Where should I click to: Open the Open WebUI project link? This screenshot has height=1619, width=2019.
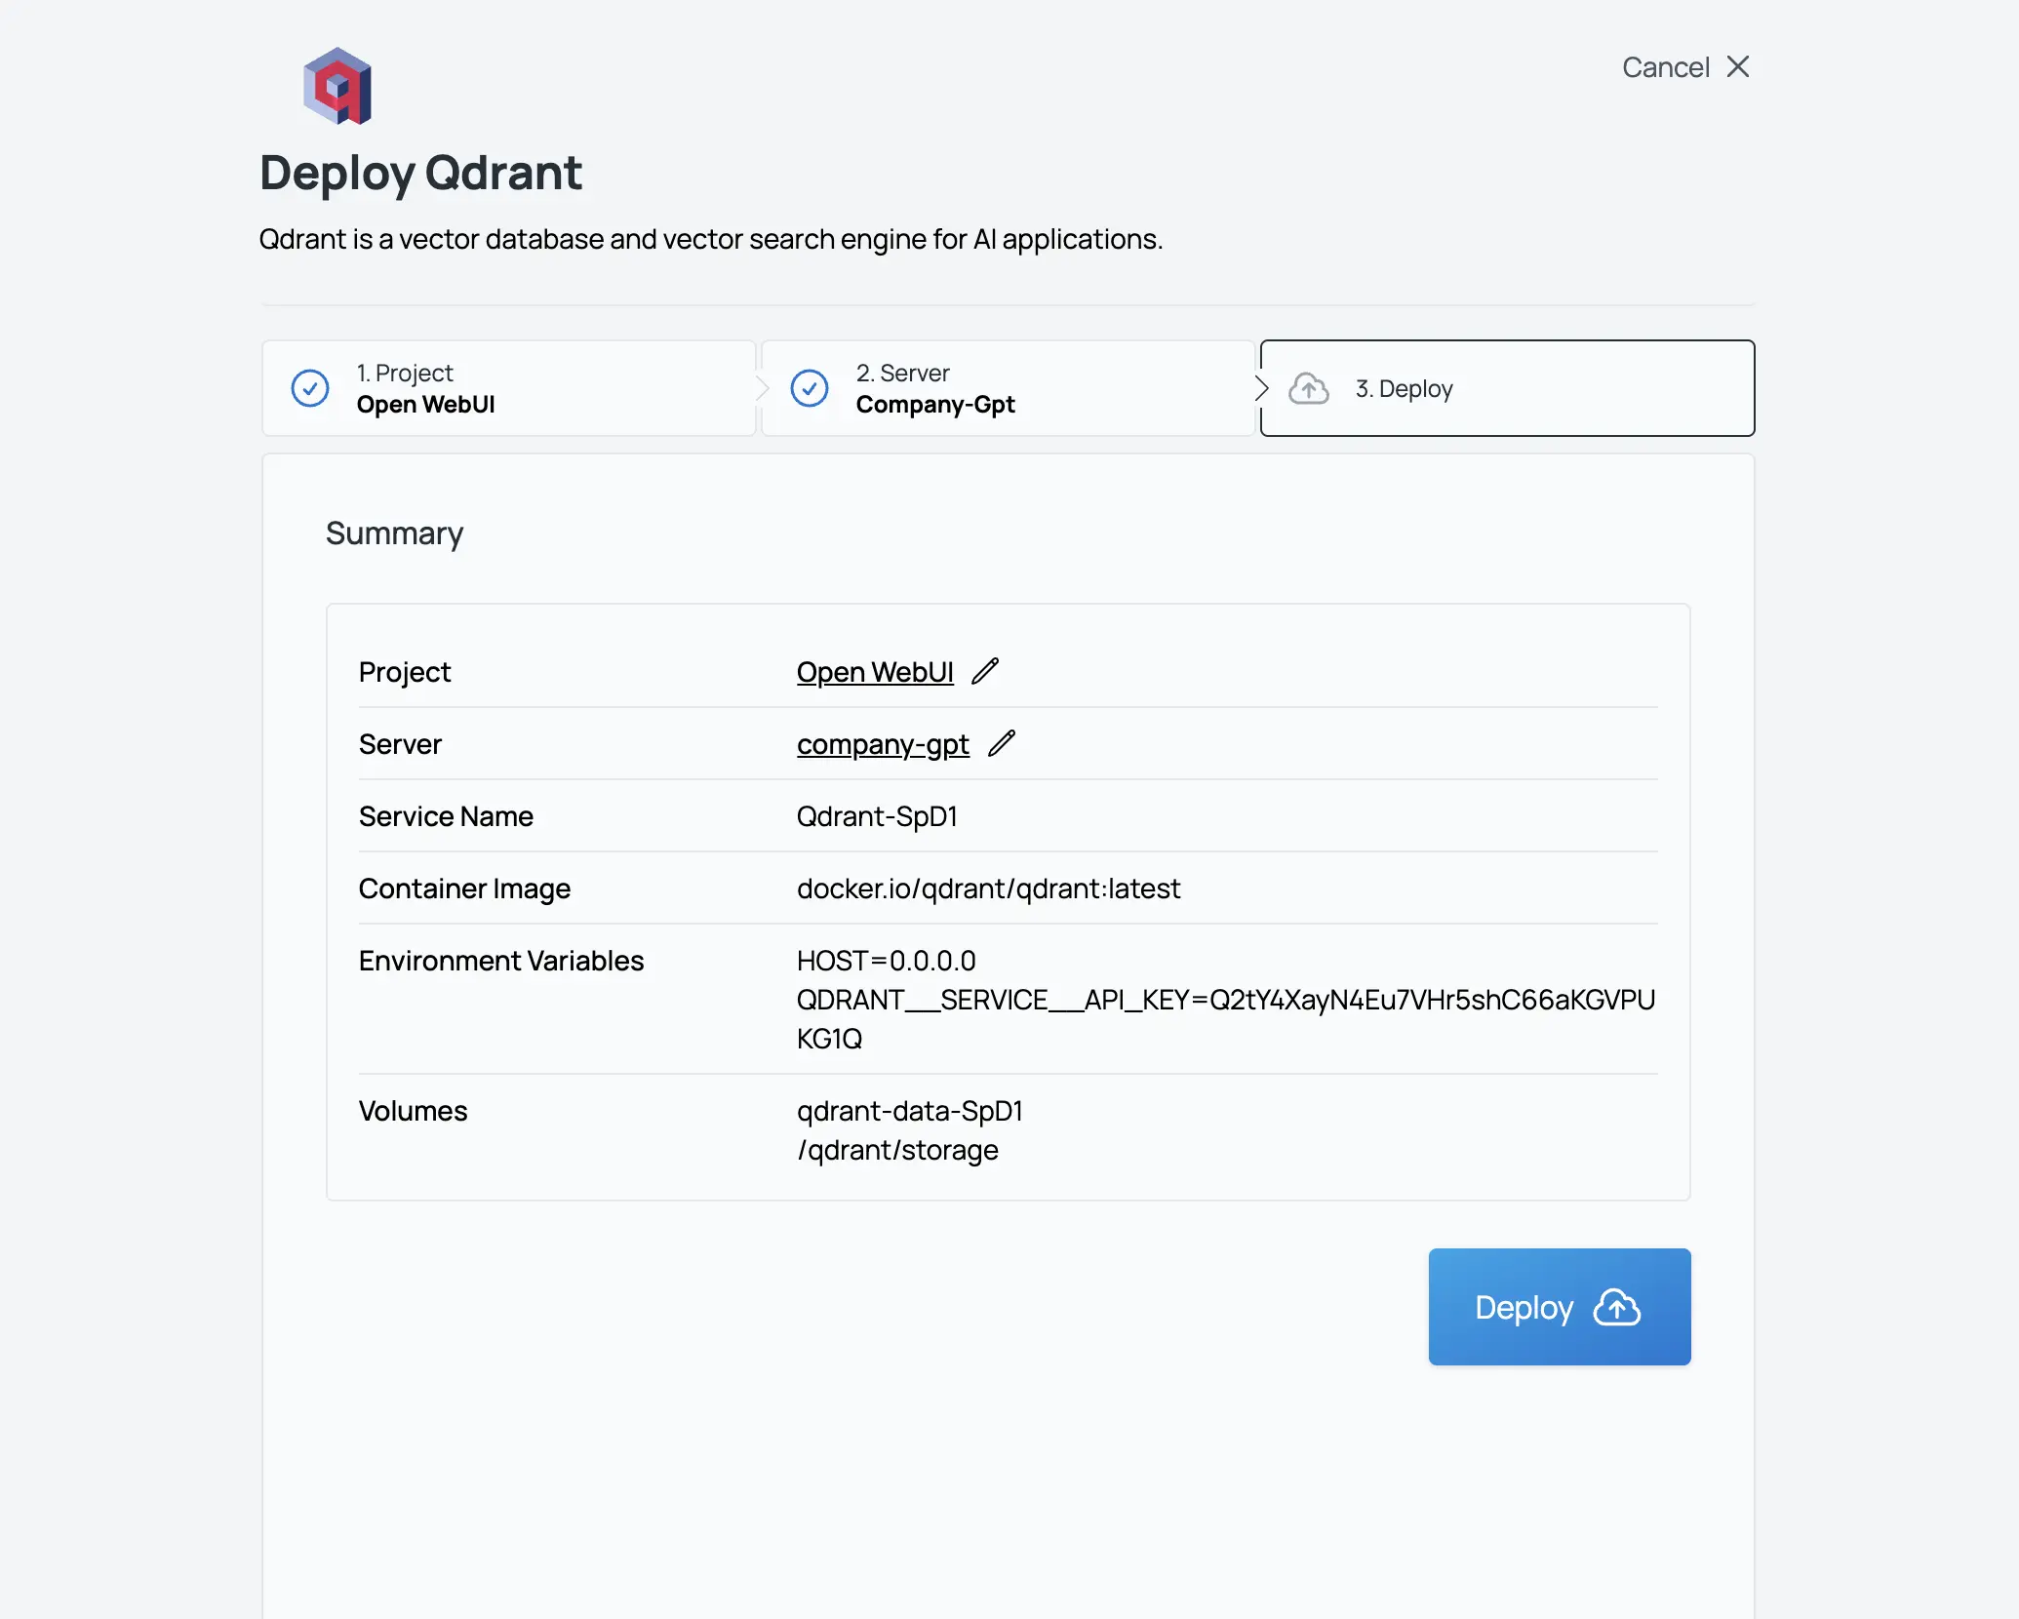click(875, 672)
